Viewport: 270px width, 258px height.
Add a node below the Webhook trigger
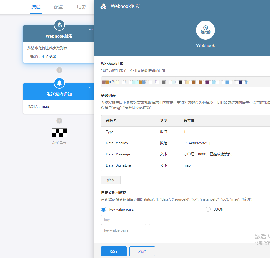tap(59, 70)
